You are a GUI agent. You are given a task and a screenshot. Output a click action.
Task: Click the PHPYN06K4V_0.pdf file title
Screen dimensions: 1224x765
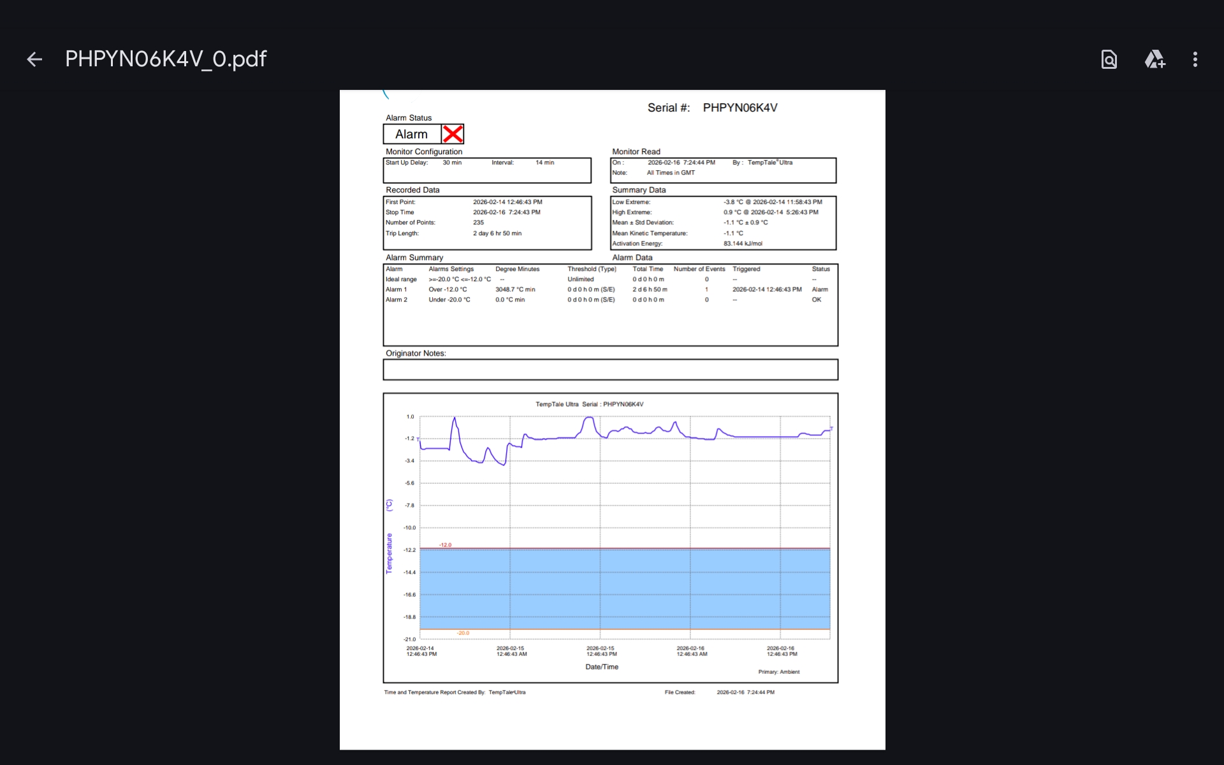[166, 59]
